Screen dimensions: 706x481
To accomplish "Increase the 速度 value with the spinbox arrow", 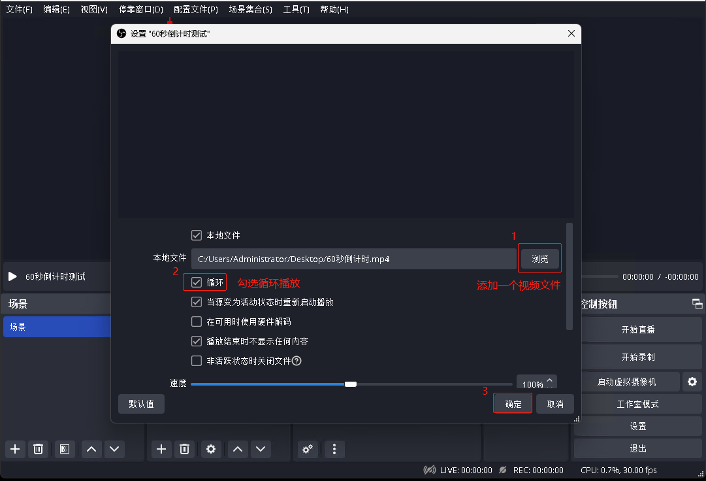I will pyautogui.click(x=550, y=380).
